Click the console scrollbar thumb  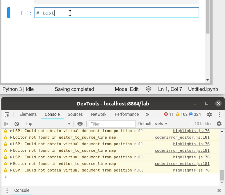222,175
